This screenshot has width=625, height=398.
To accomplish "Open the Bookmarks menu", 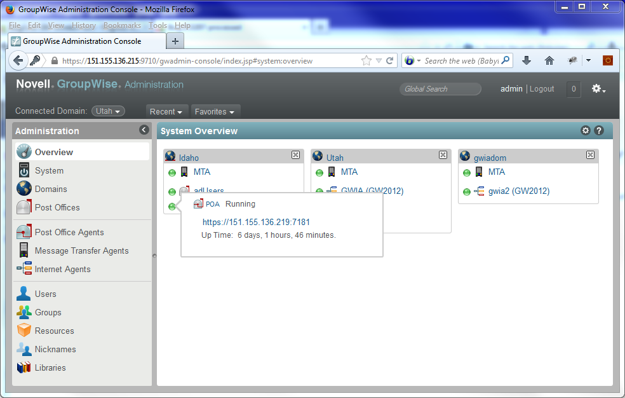I will 122,25.
